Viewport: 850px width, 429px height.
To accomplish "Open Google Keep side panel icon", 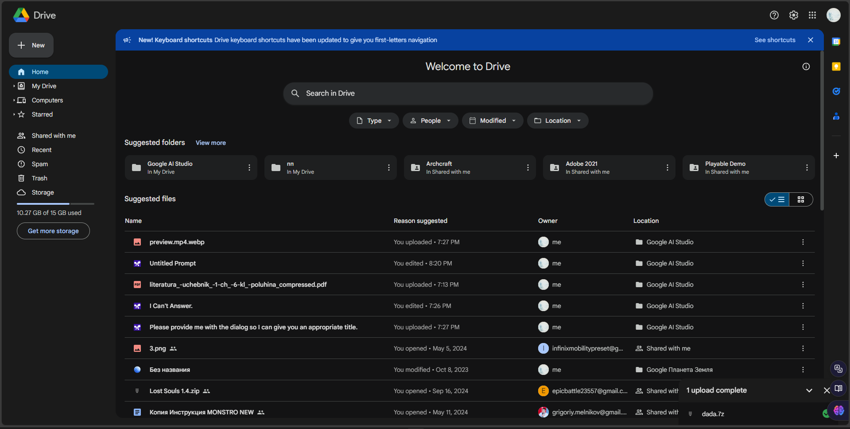I will [x=836, y=66].
